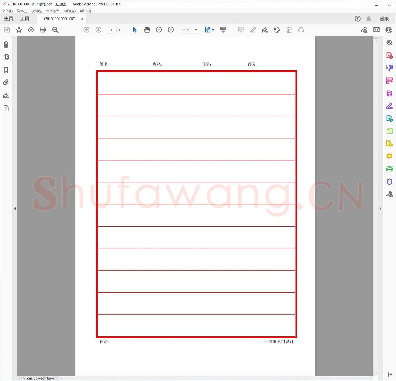This screenshot has width=396, height=381.
Task: Click the upload to cloud icon
Action: pyautogui.click(x=31, y=30)
